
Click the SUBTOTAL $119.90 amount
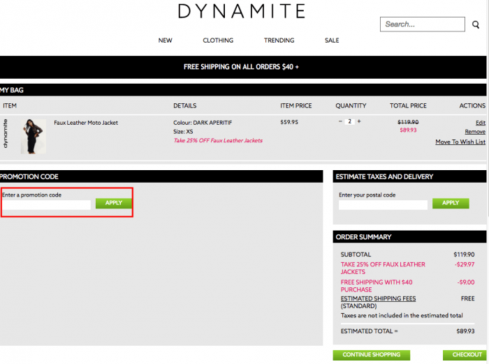(x=464, y=255)
